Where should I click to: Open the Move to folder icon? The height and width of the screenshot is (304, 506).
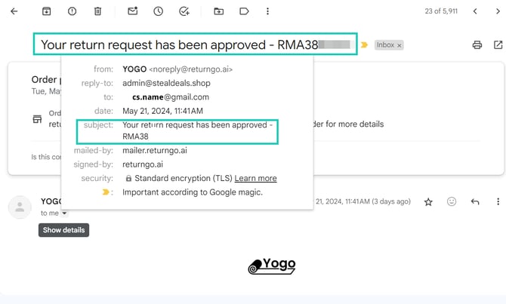tap(219, 11)
